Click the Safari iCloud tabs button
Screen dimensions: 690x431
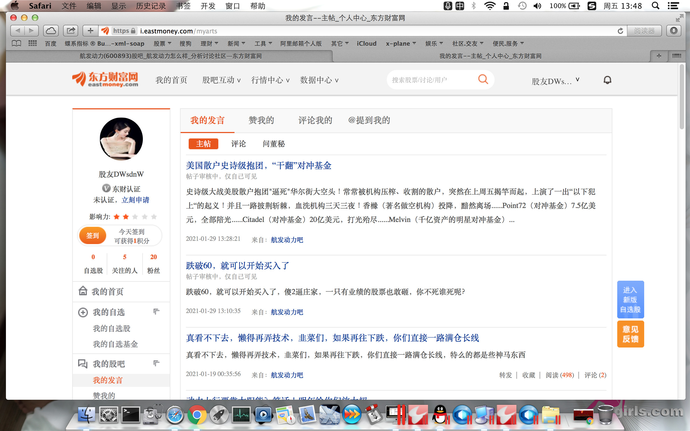click(x=51, y=31)
